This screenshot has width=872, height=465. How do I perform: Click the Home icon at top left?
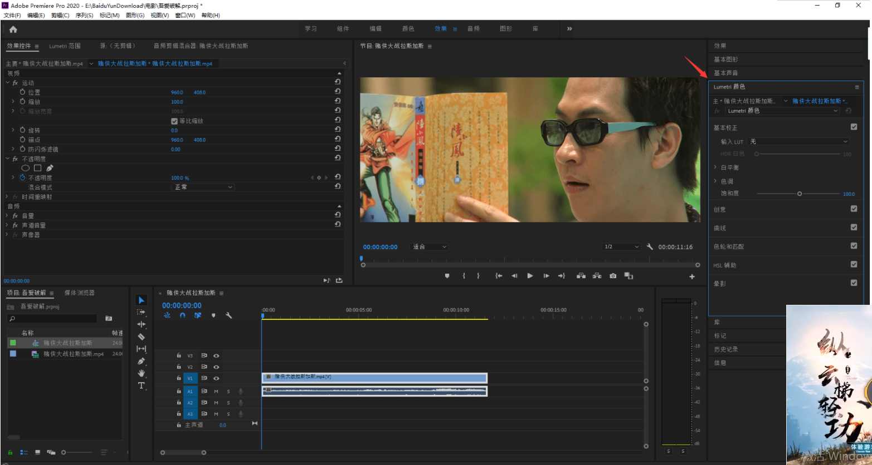[x=13, y=29]
